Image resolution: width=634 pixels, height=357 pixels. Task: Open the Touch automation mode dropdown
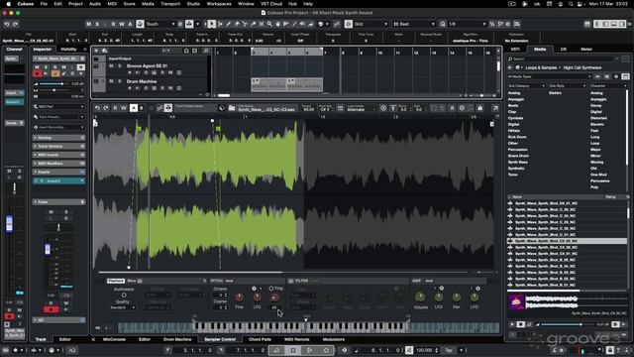tap(160, 24)
